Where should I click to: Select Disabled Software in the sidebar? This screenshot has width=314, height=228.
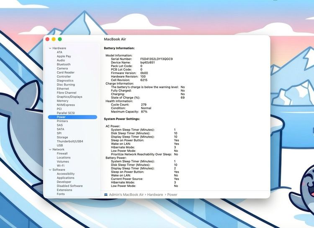(69, 186)
